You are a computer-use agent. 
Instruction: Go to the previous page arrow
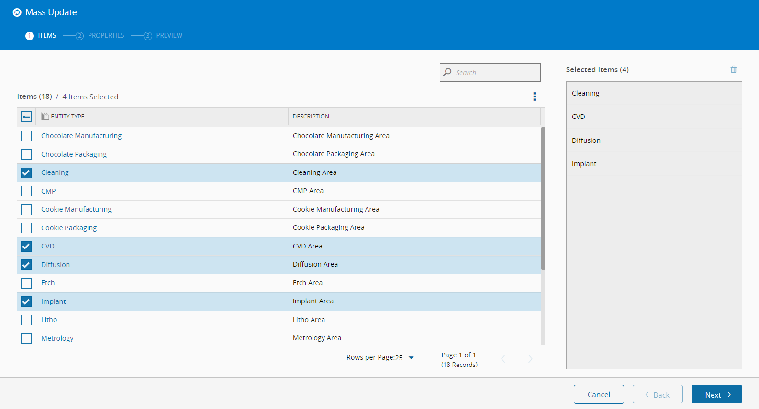(x=503, y=359)
